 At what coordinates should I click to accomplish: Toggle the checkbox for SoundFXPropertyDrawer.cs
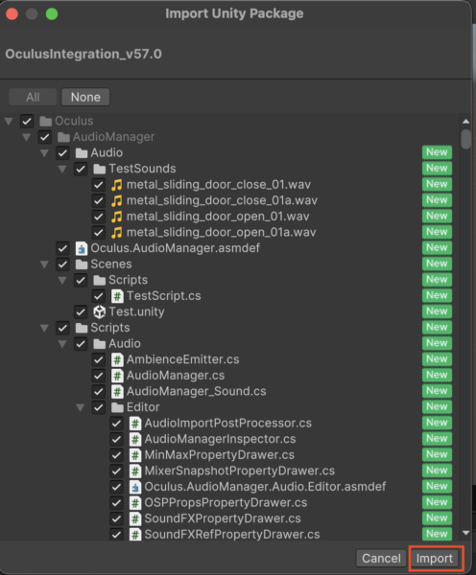click(116, 518)
